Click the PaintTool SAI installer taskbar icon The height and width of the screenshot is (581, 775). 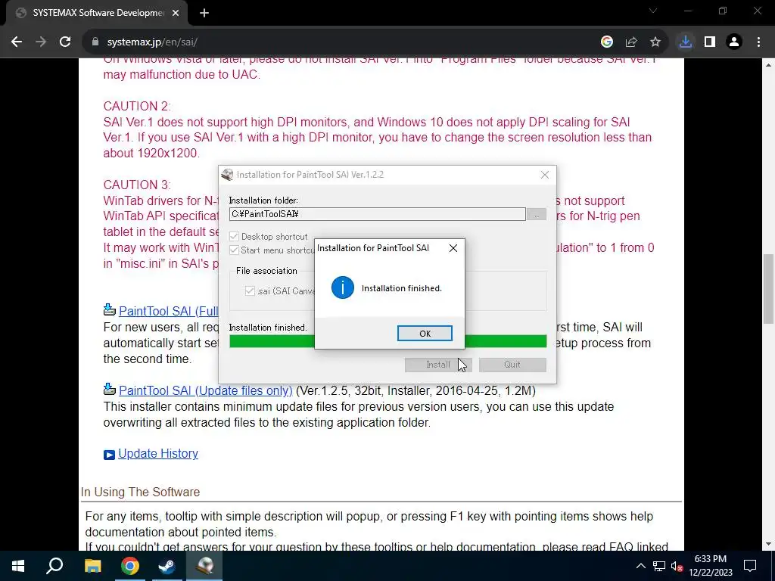204,566
